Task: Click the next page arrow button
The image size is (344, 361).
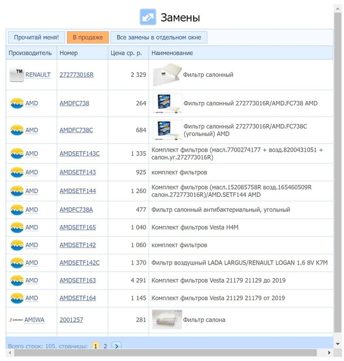Action: 116,346
